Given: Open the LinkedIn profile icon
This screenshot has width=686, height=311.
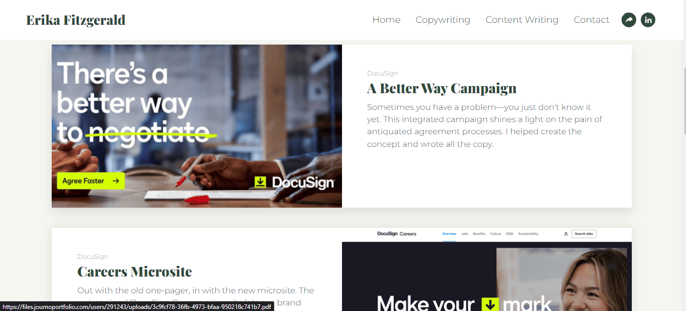Looking at the screenshot, I should pos(648,20).
